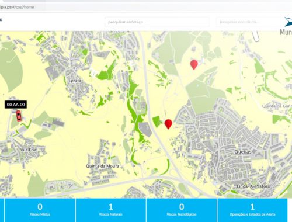
Task: Click the Quinta da Moura map label
Action: tap(103, 166)
